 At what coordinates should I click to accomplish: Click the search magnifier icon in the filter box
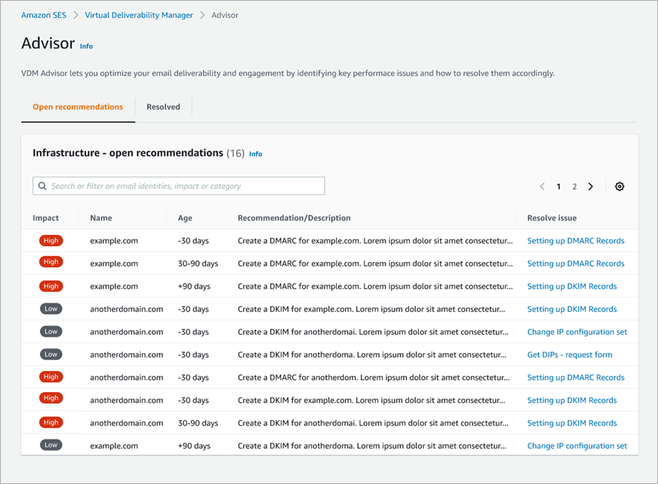(x=43, y=186)
